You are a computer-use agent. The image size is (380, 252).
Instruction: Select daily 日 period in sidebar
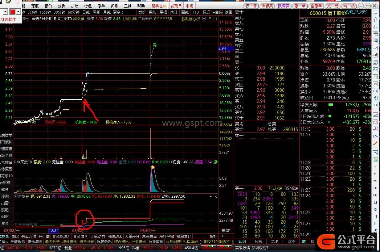point(375,203)
